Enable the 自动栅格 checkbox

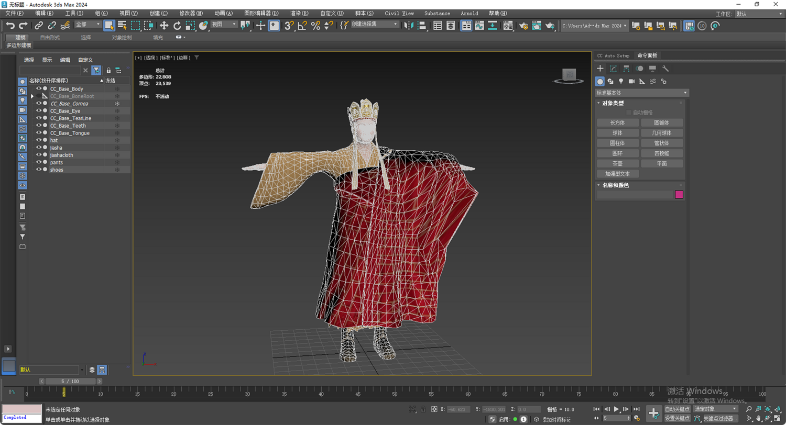(x=629, y=113)
